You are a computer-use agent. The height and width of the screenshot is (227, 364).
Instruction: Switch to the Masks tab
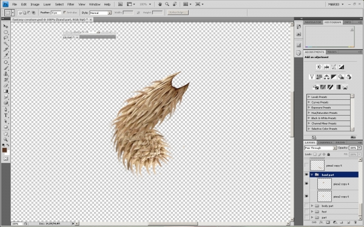click(332, 52)
